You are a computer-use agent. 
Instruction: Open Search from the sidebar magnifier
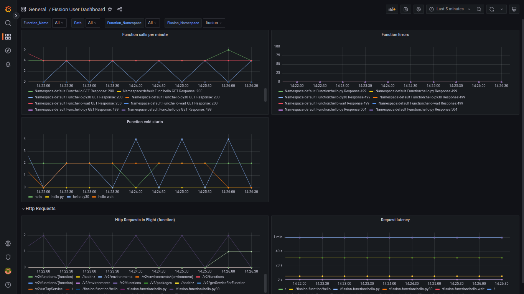click(x=8, y=23)
